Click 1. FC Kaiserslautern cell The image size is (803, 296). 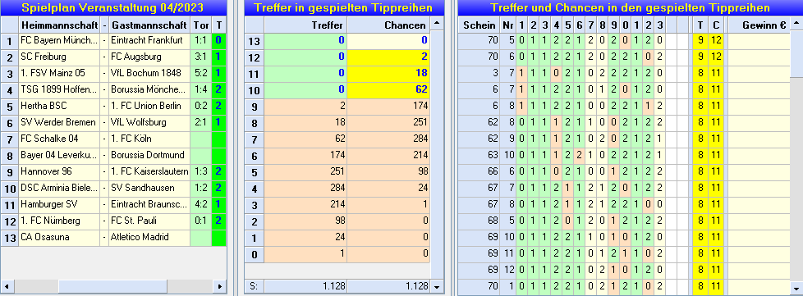point(149,171)
